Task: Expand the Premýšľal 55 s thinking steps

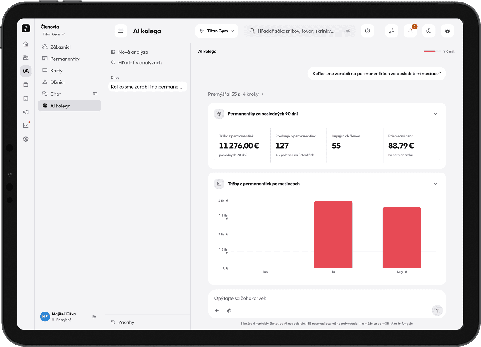Action: point(236,94)
